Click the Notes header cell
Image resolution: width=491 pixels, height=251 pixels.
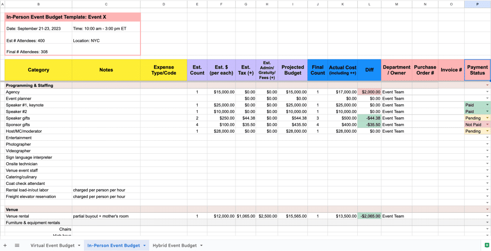(x=106, y=70)
